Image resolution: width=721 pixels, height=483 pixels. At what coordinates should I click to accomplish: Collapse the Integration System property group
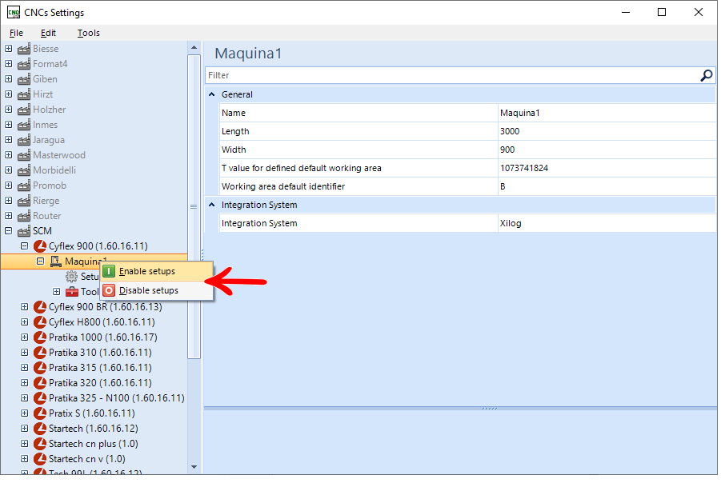click(x=211, y=205)
